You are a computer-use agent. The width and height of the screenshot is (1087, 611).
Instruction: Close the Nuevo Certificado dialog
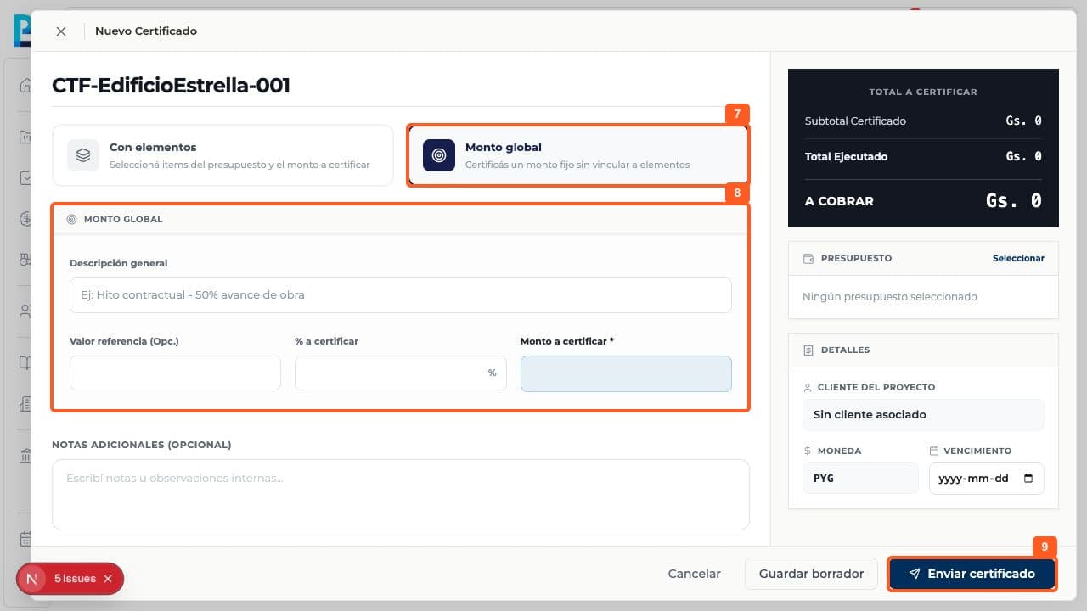pyautogui.click(x=61, y=31)
